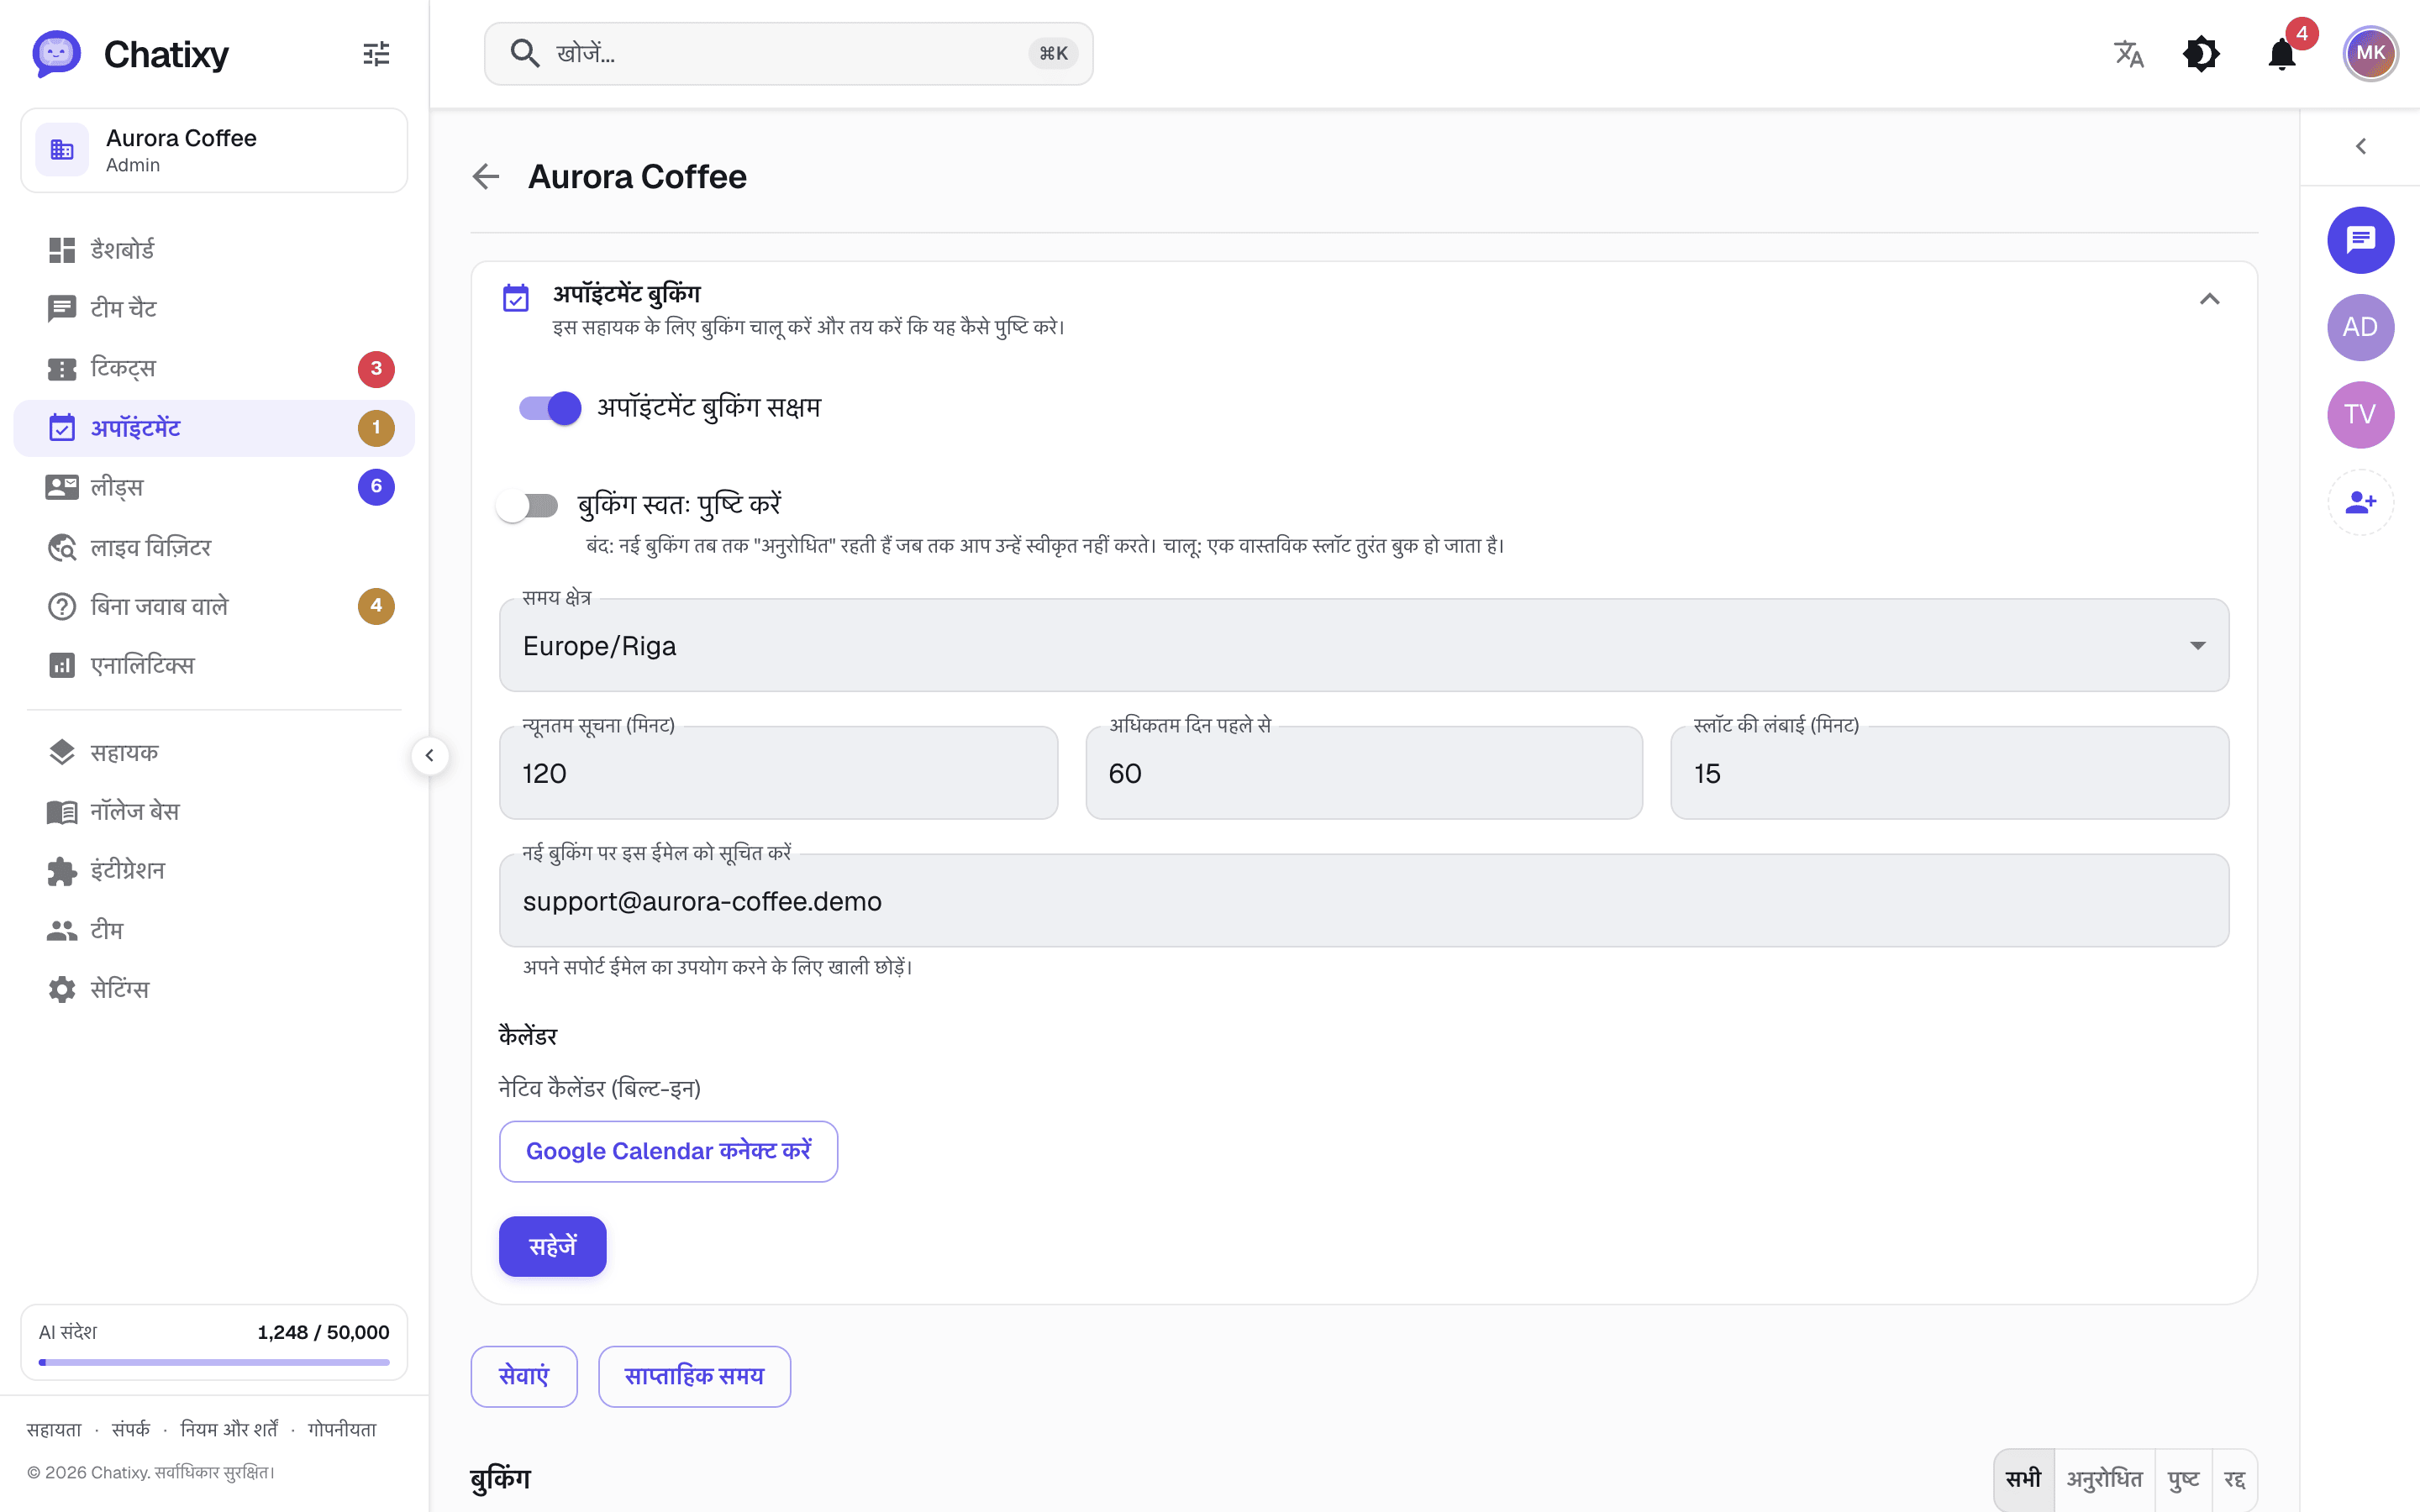Select the पुष्ट bookings filter tab

[x=2183, y=1479]
